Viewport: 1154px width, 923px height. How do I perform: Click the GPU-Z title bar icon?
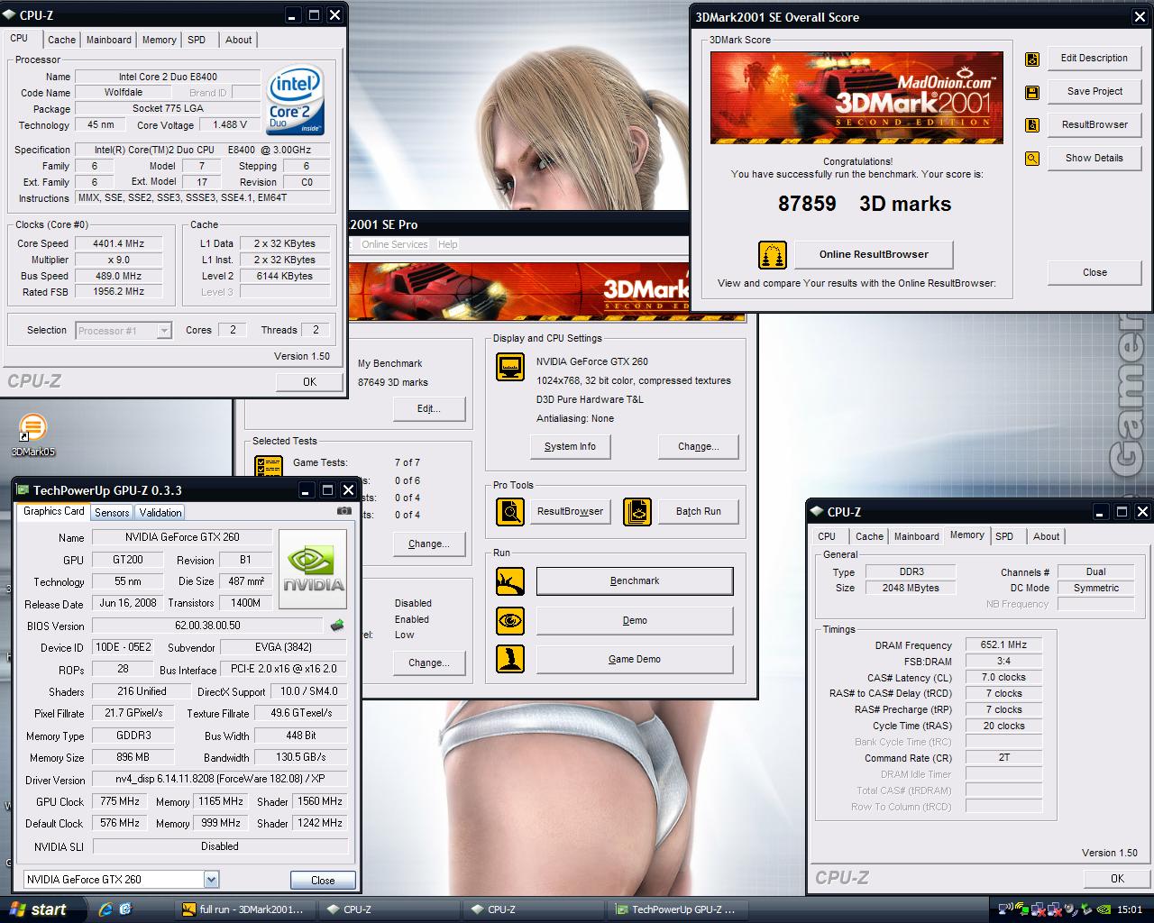point(23,490)
